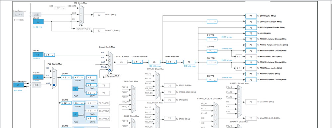The width and height of the screenshot is (332, 128).
Task: Select HSE in System Clock Mux
Action: (x=109, y=65)
